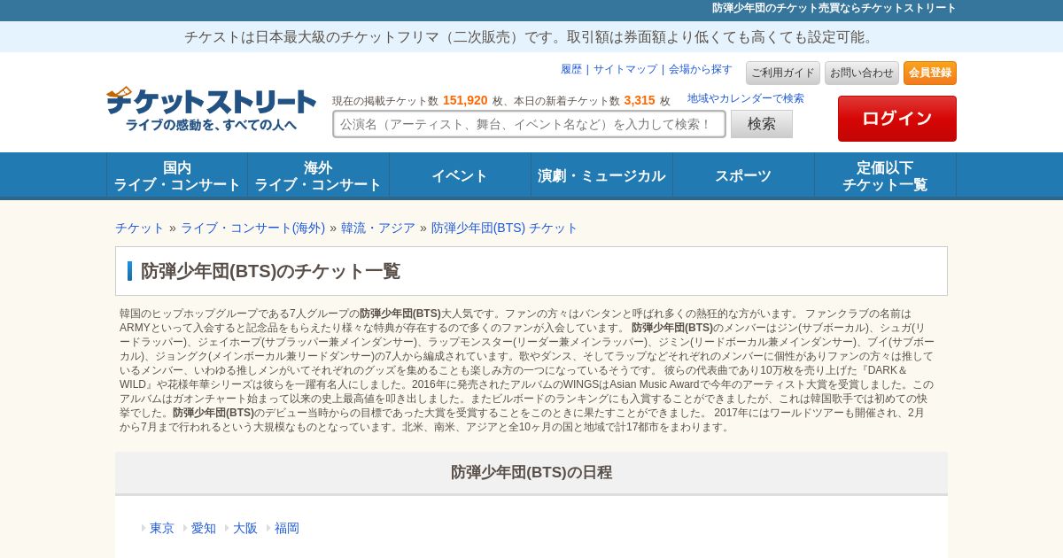Open 地域やカレンダーで検索 link
Screen dimensions: 1063x558
click(746, 98)
